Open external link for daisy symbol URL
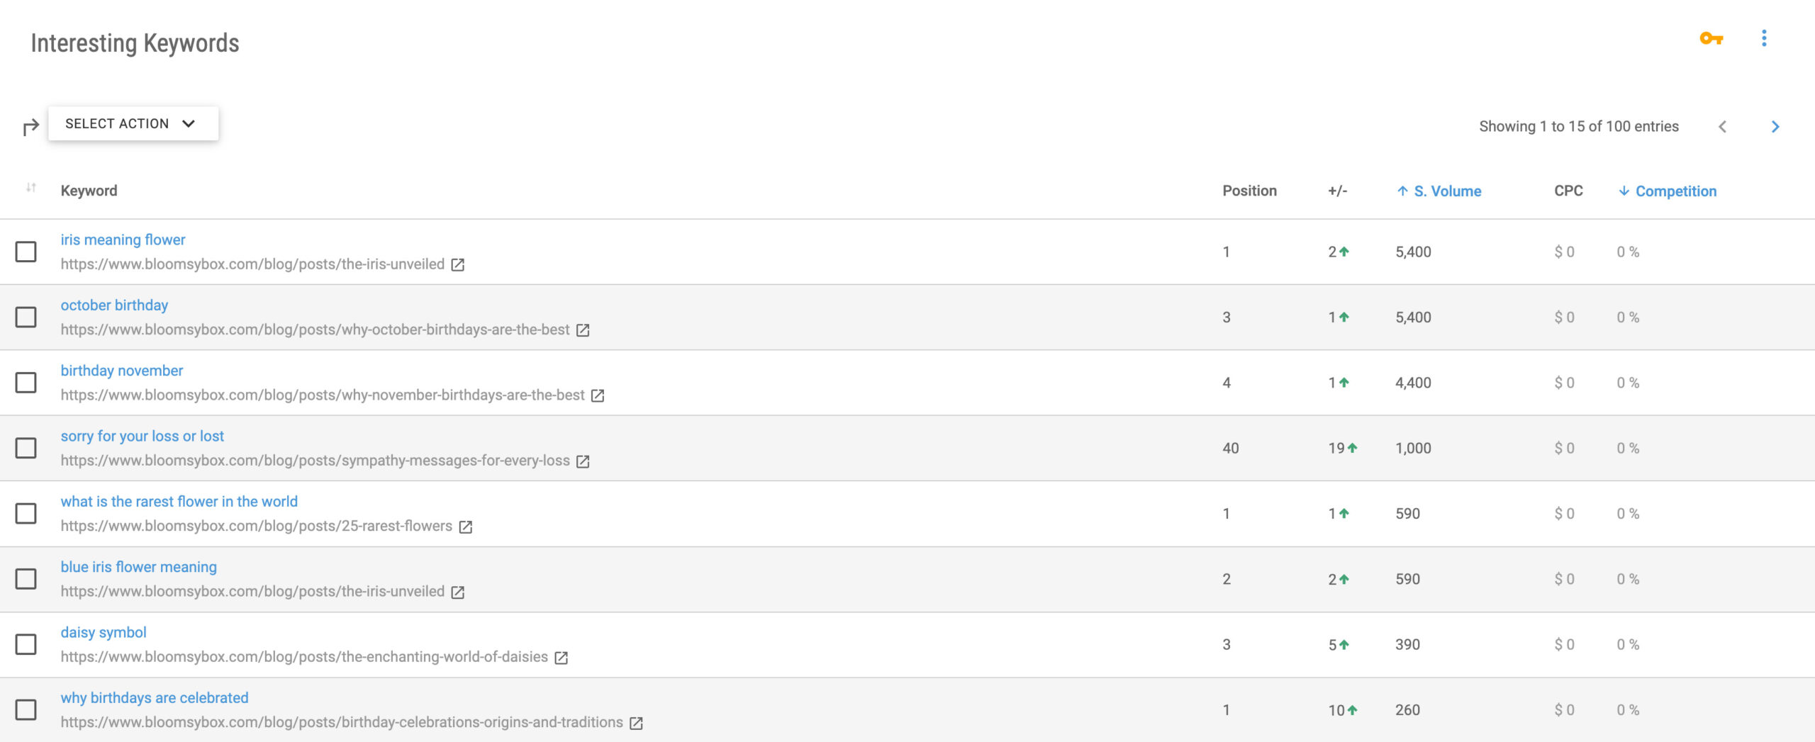 pos(562,658)
